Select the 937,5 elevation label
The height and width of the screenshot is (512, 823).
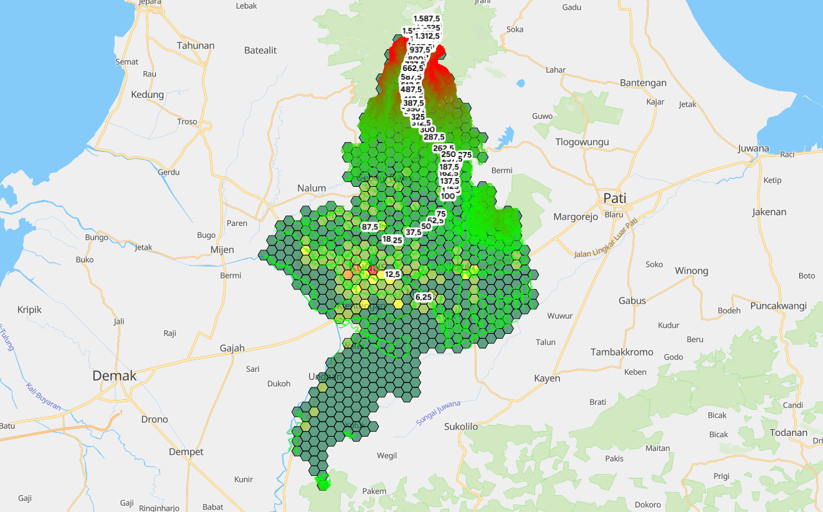tap(420, 50)
